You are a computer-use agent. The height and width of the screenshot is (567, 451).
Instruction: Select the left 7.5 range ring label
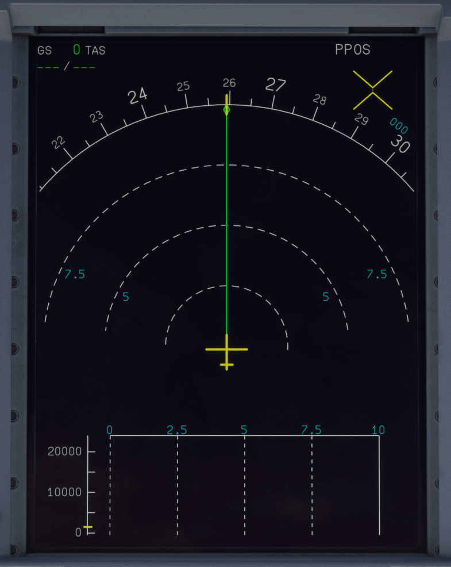pyautogui.click(x=75, y=274)
